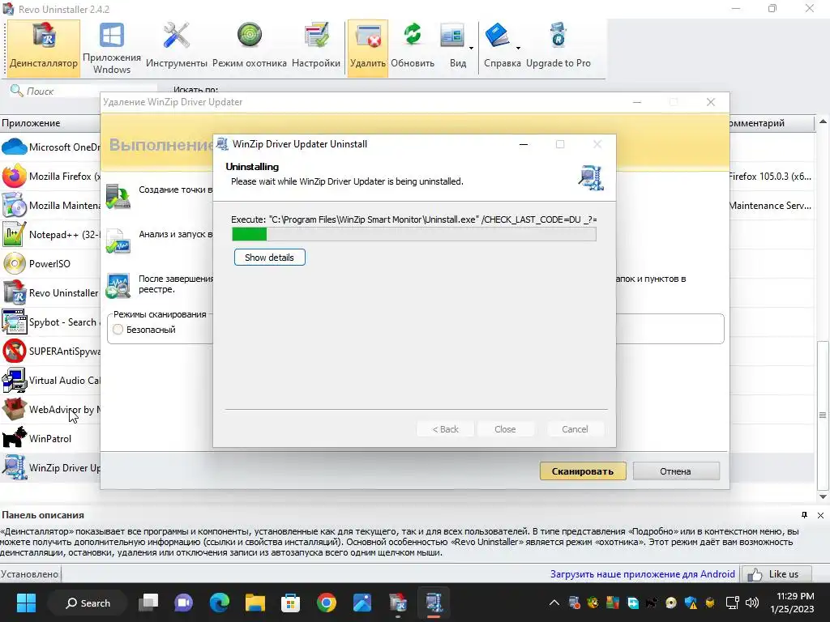Image resolution: width=830 pixels, height=622 pixels.
Task: Pin the Панель описания description panel
Action: pos(805,515)
